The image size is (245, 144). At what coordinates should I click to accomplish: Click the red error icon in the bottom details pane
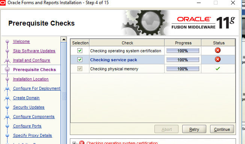[x=82, y=142]
